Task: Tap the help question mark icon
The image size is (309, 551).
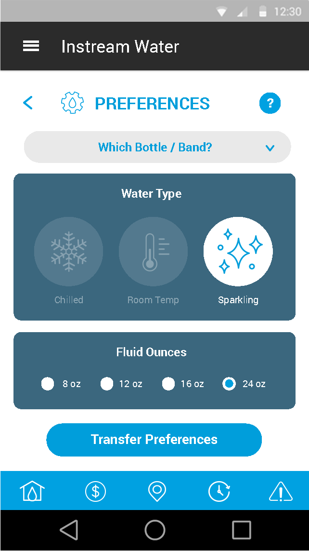Action: click(x=270, y=103)
